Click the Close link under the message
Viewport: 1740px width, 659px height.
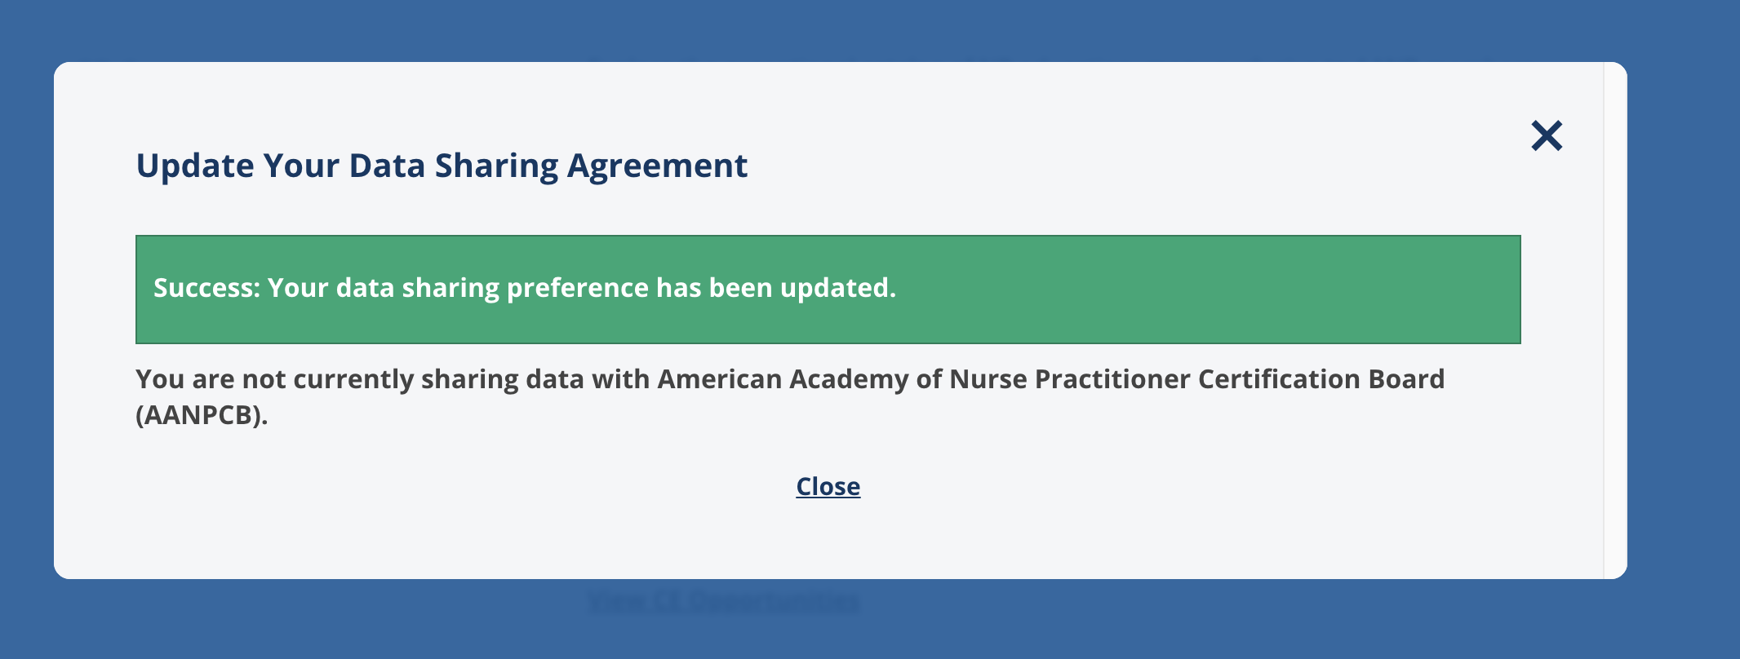click(828, 486)
